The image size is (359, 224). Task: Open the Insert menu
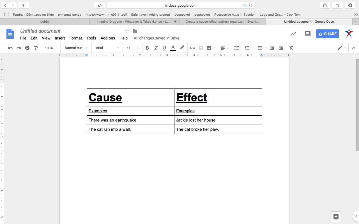click(60, 38)
